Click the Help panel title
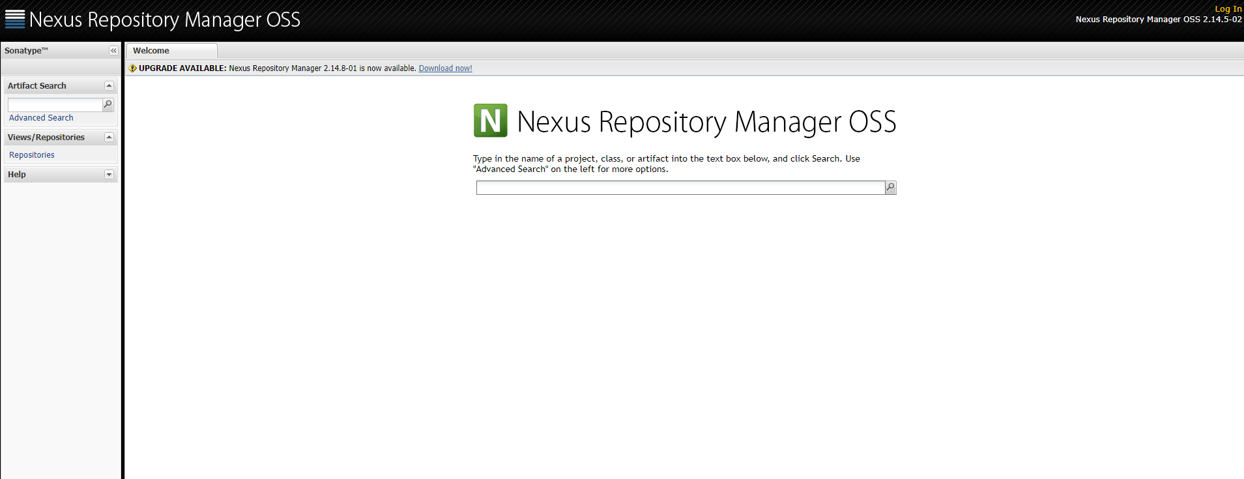This screenshot has height=479, width=1244. tap(17, 175)
